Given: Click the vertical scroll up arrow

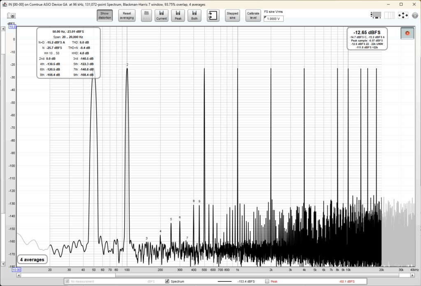Looking at the screenshot, I should tap(3, 29).
